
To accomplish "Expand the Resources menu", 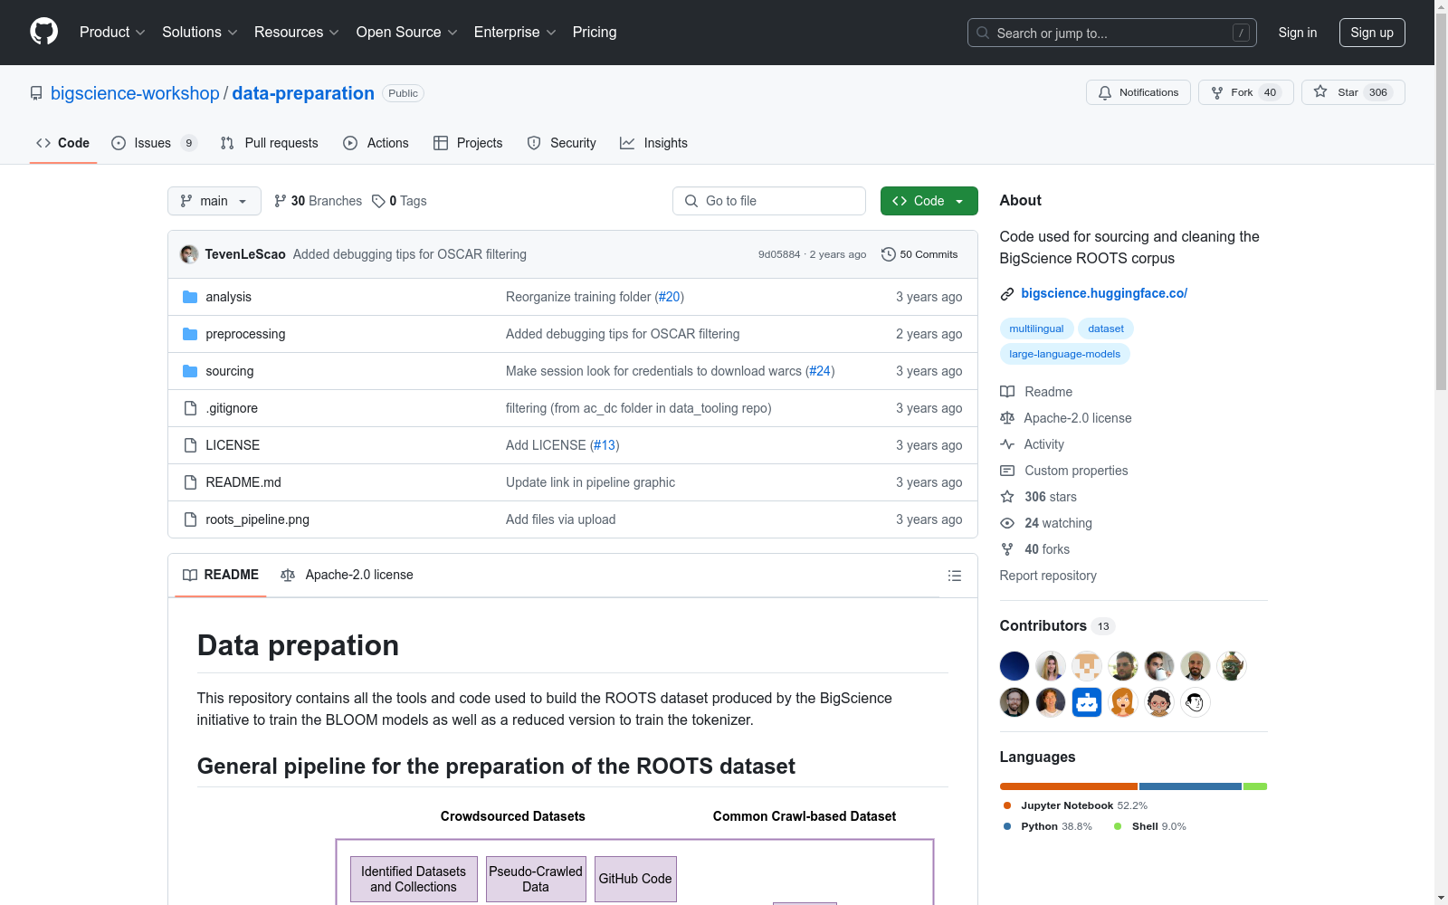I will (297, 33).
